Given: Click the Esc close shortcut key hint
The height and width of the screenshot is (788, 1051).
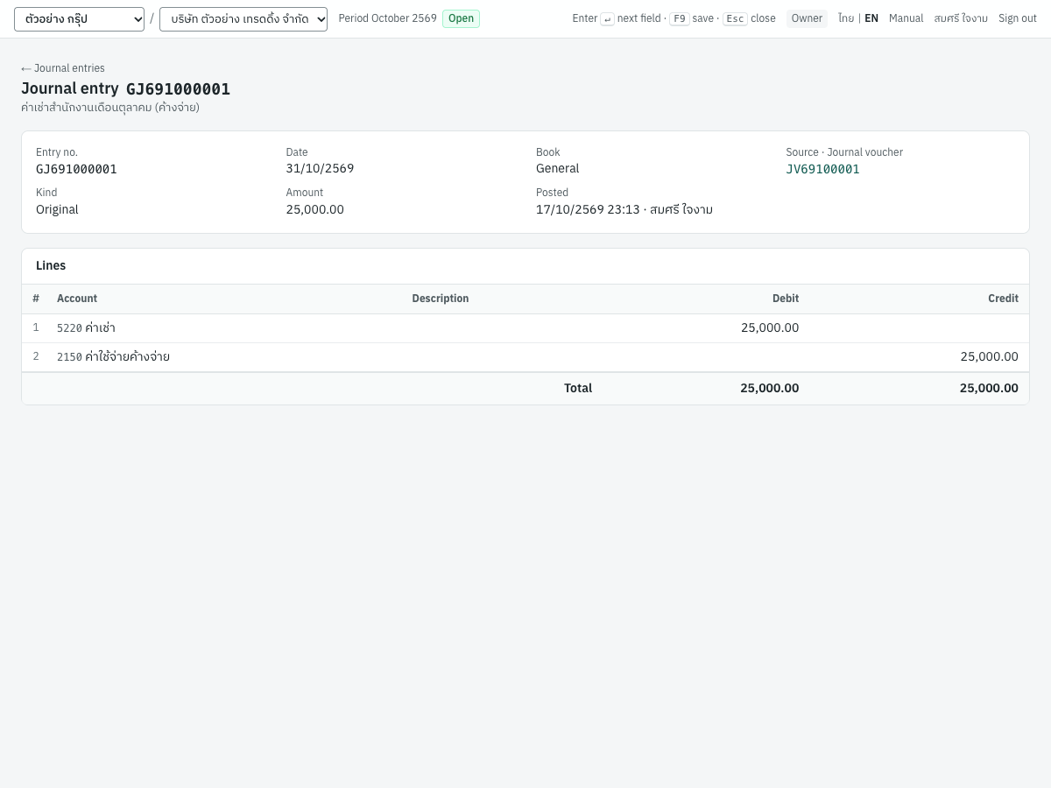Looking at the screenshot, I should click(735, 18).
